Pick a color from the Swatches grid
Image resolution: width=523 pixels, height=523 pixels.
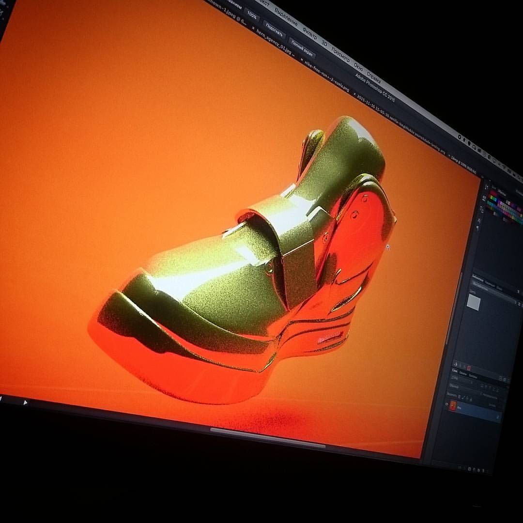click(505, 205)
